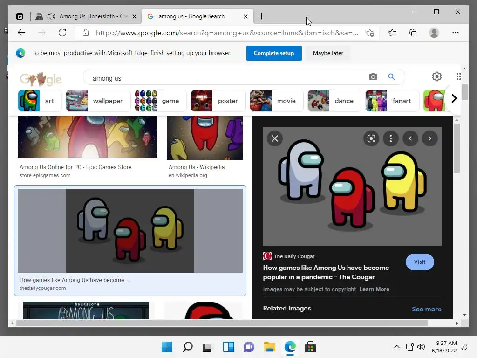Go to the Google homepage logo
This screenshot has width=477, height=358.
pos(41,79)
